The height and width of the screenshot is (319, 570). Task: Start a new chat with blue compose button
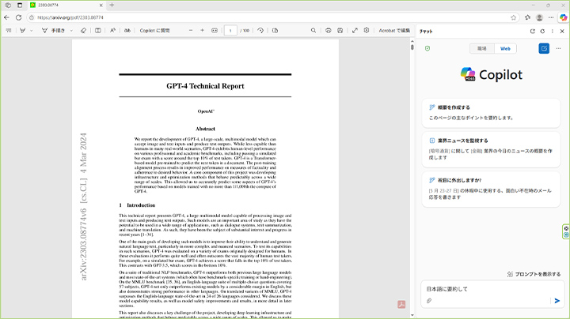pyautogui.click(x=544, y=48)
